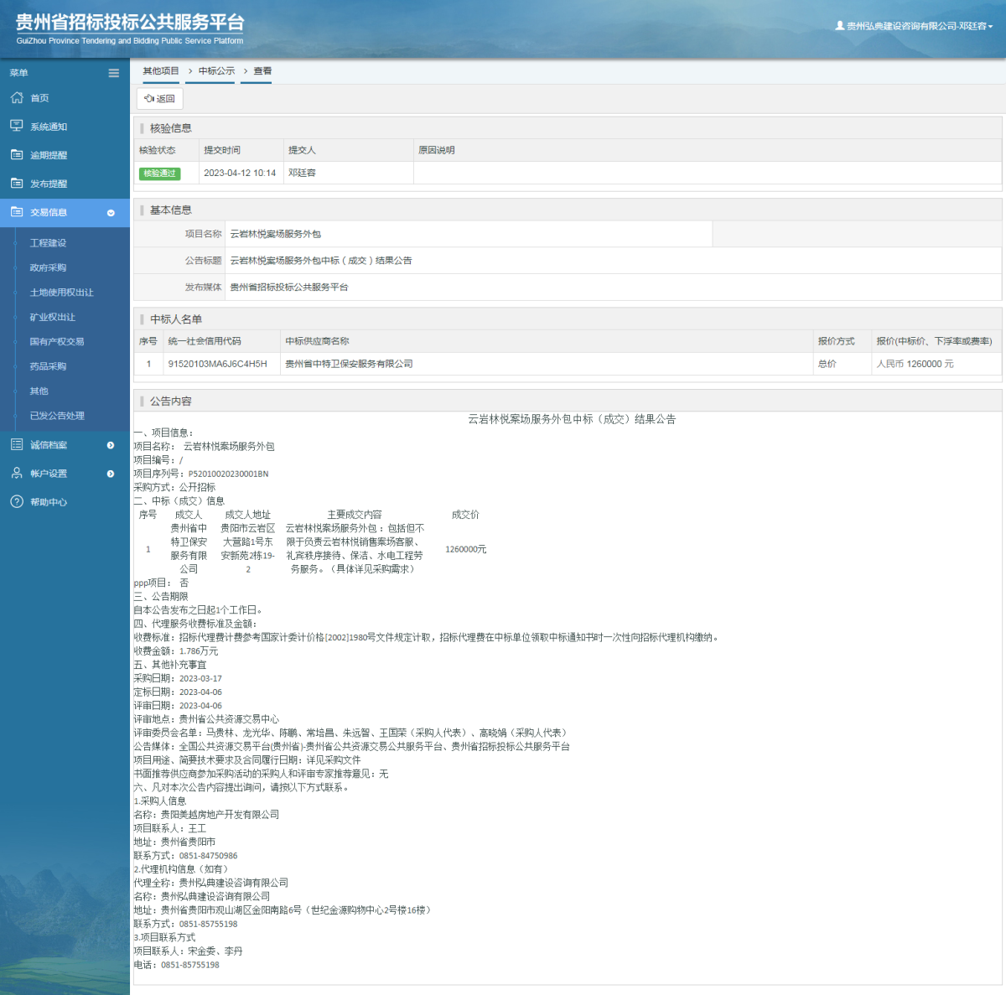Click the question mark icon beside 帮助中心

point(17,501)
